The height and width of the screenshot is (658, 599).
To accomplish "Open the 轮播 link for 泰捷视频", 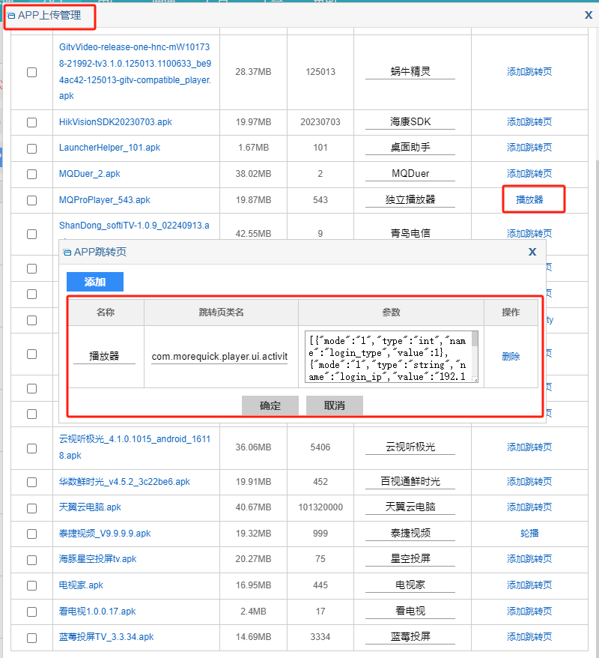I will [x=529, y=534].
